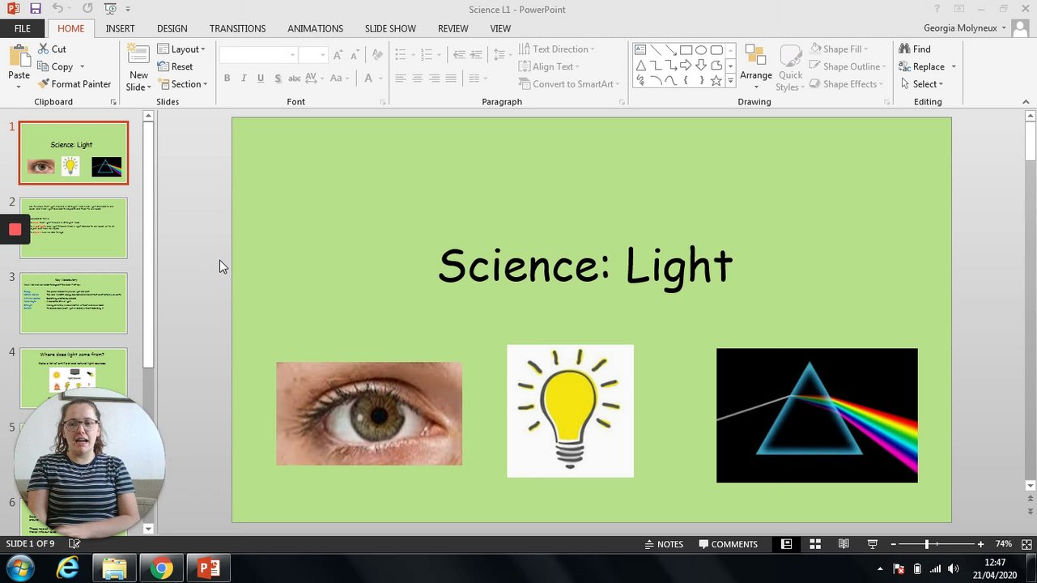This screenshot has height=583, width=1037.
Task: Switch to Reading View in status bar
Action: point(844,544)
